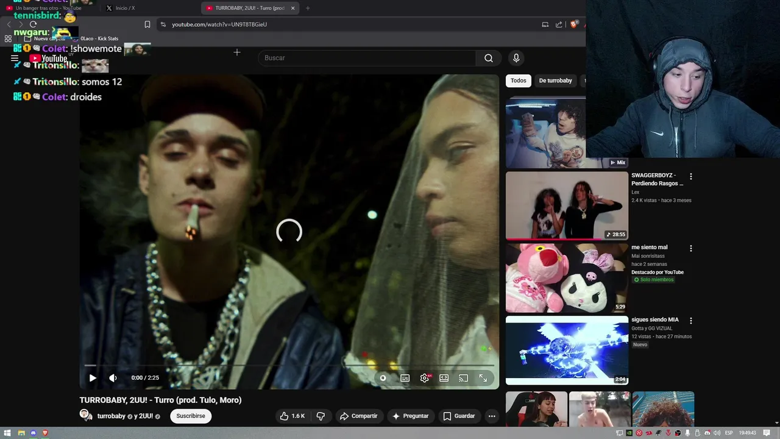Save the video with the Guardar button
The width and height of the screenshot is (780, 439).
point(459,416)
